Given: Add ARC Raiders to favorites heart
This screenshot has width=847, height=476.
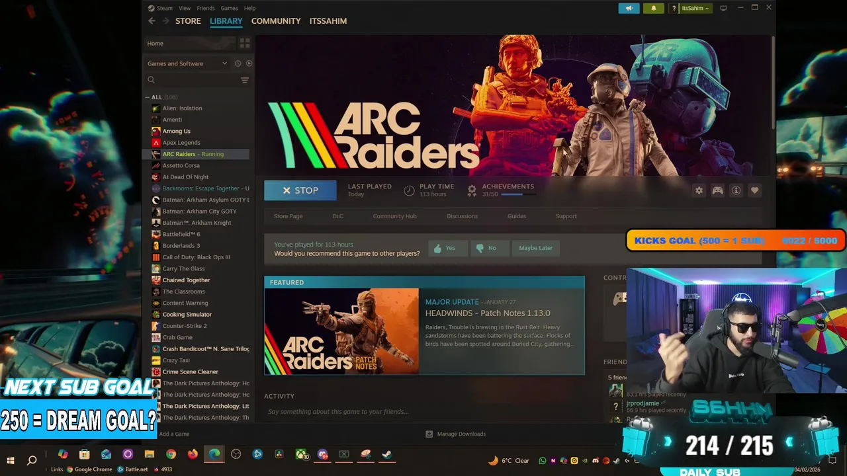Looking at the screenshot, I should 754,190.
